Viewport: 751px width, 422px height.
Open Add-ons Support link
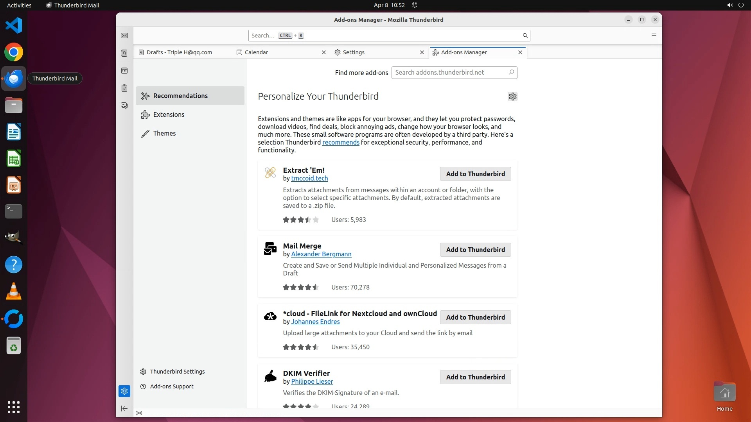tap(172, 386)
